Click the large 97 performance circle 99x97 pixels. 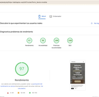(22, 69)
